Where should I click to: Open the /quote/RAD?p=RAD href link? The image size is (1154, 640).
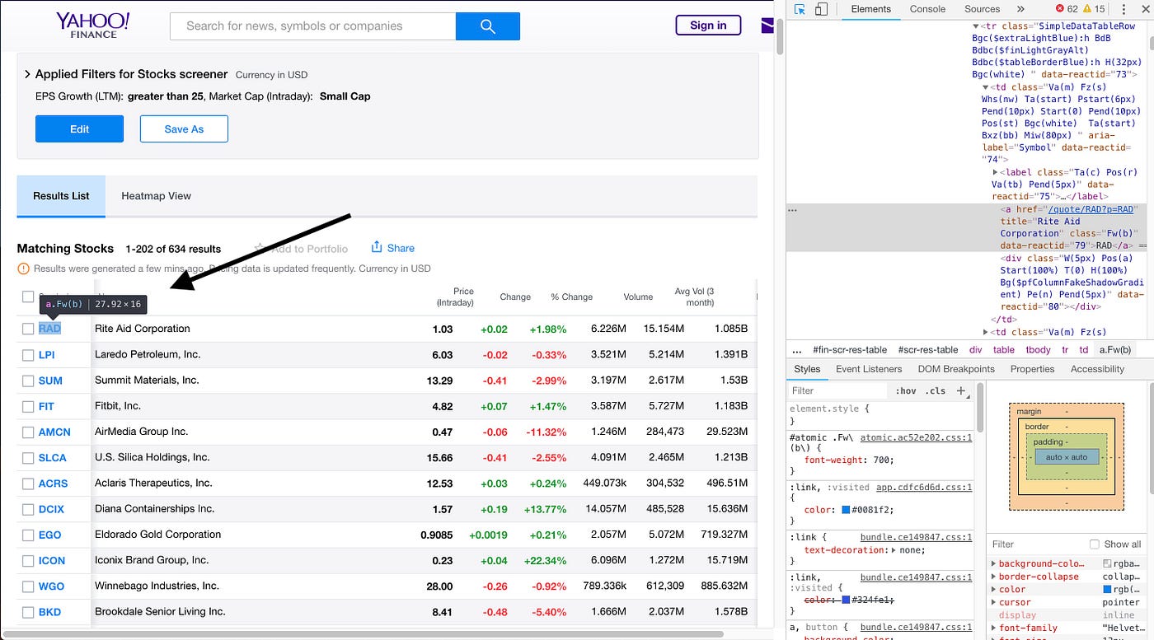[x=1091, y=209]
